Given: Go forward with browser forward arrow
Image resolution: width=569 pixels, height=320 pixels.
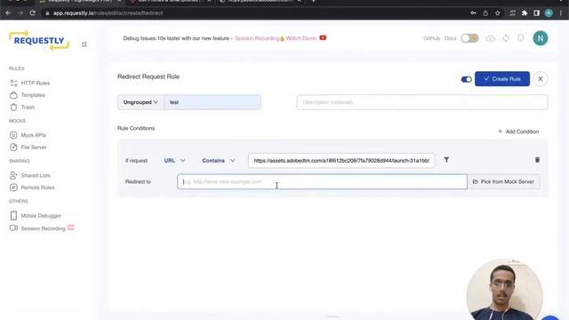Looking at the screenshot, I should point(20,13).
